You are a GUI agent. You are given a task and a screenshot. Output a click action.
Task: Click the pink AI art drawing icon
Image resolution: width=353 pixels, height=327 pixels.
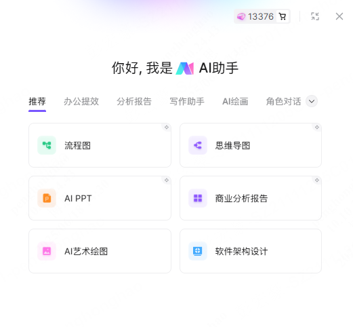(47, 251)
